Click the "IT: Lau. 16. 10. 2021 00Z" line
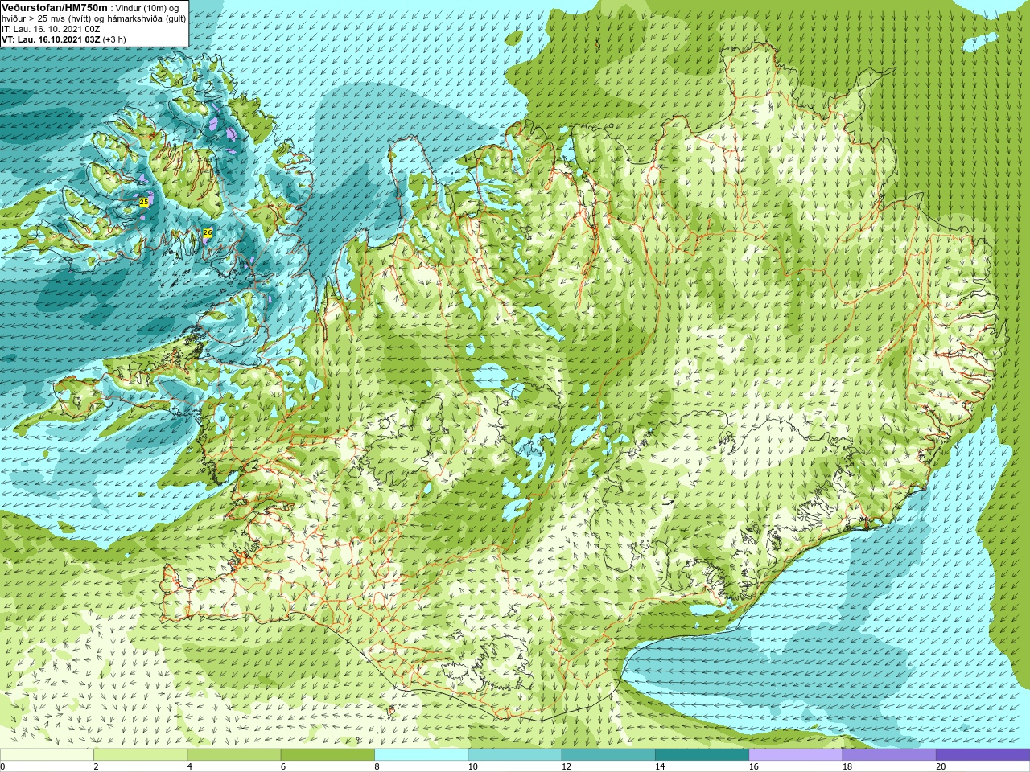The image size is (1030, 772). tap(51, 29)
